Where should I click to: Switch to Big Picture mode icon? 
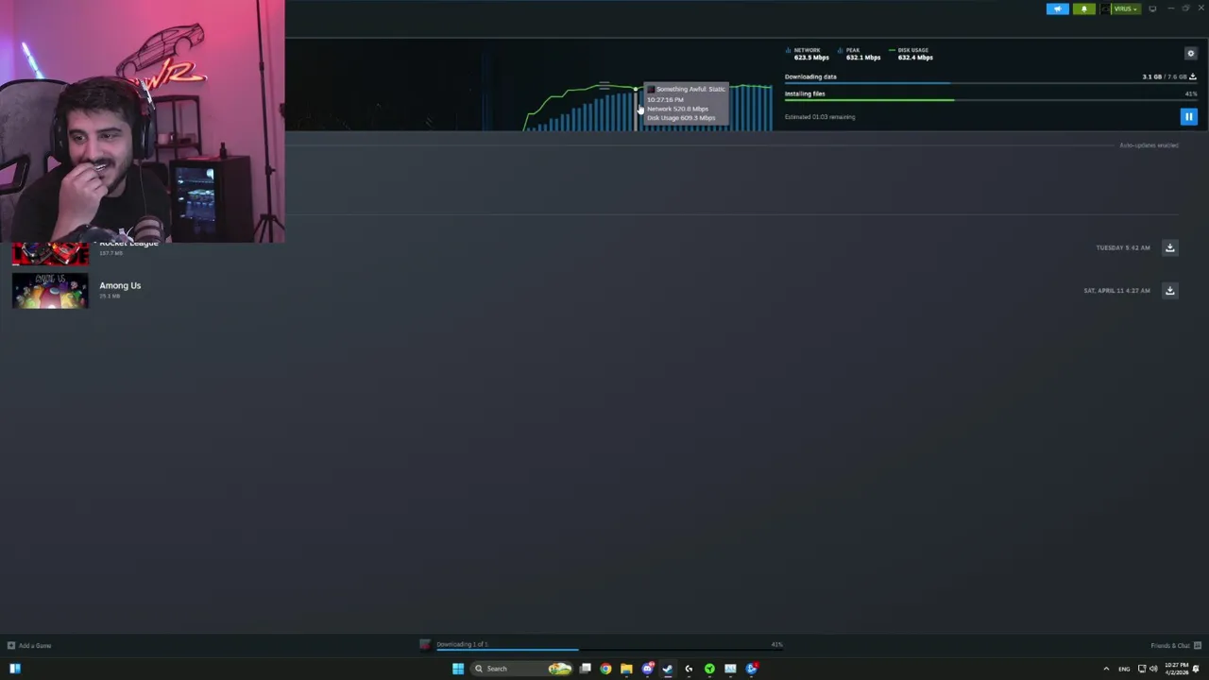point(1152,8)
